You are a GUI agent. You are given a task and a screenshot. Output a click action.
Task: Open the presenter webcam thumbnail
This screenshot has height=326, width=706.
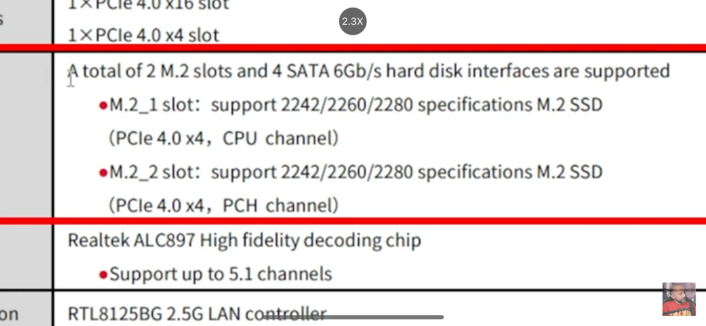(x=679, y=299)
